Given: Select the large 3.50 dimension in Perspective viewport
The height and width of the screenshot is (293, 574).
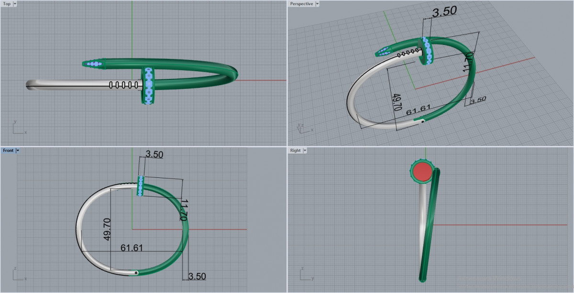Looking at the screenshot, I should (x=444, y=11).
